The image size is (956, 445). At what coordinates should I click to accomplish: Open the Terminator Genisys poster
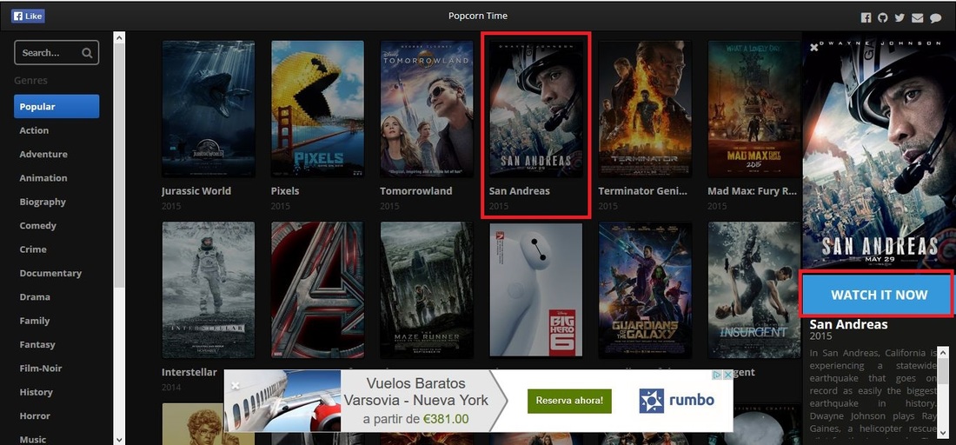pos(645,109)
